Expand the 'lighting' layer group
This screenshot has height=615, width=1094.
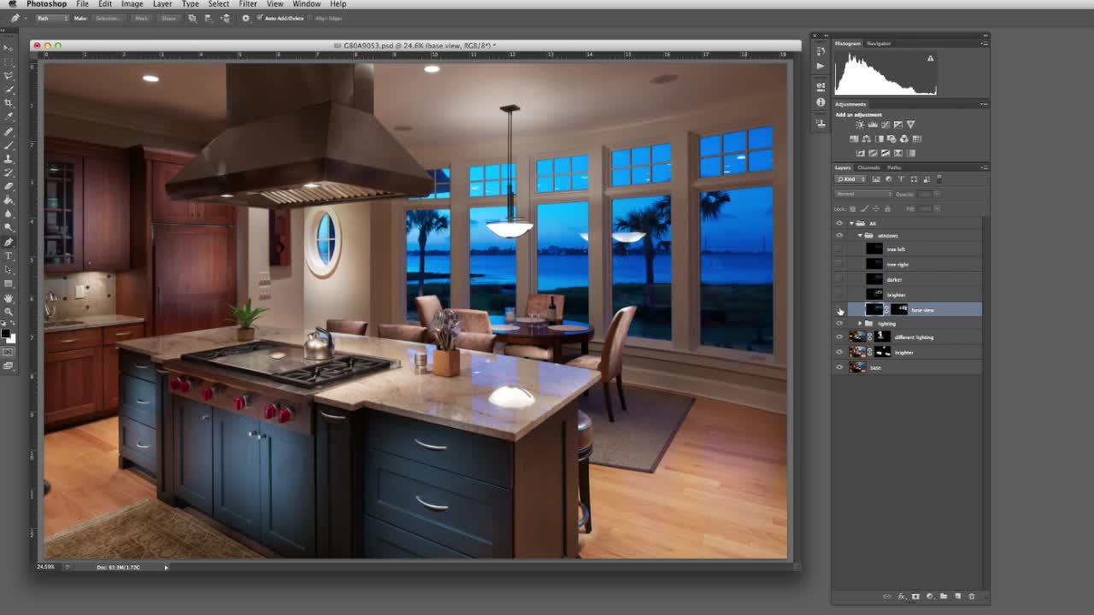(x=860, y=324)
